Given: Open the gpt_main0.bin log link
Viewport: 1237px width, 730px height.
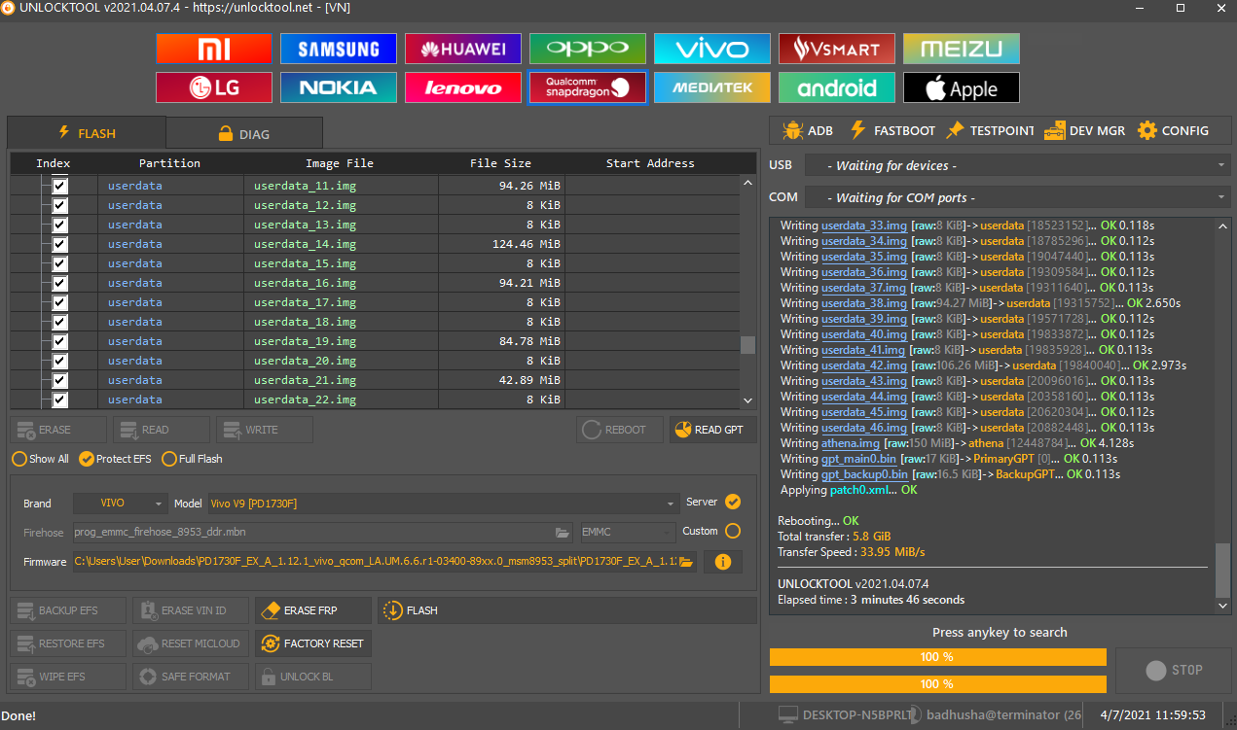Looking at the screenshot, I should coord(858,459).
